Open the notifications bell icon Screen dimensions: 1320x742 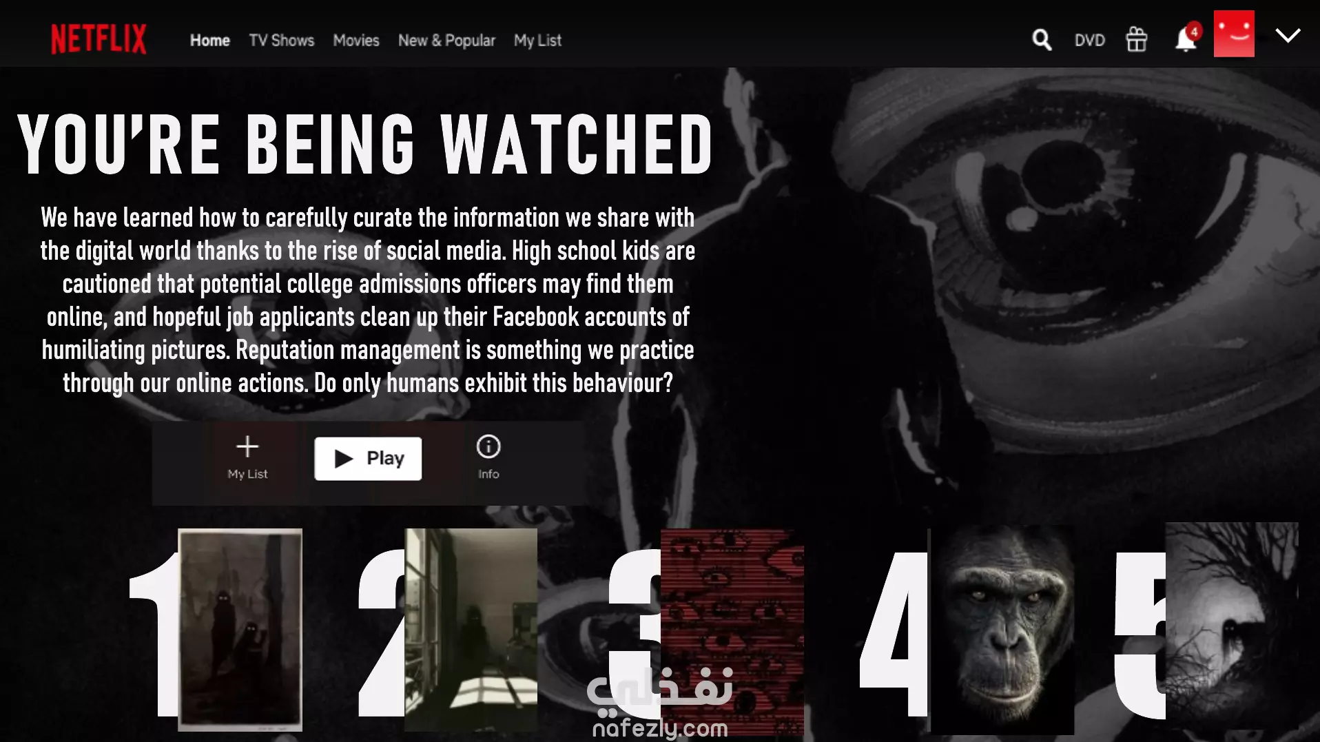(x=1185, y=40)
